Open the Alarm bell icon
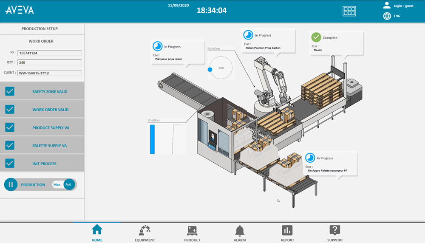The height and width of the screenshot is (243, 425). 240,230
